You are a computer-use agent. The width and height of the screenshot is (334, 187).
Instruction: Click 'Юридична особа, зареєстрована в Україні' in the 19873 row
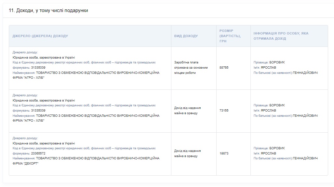coord(44,143)
